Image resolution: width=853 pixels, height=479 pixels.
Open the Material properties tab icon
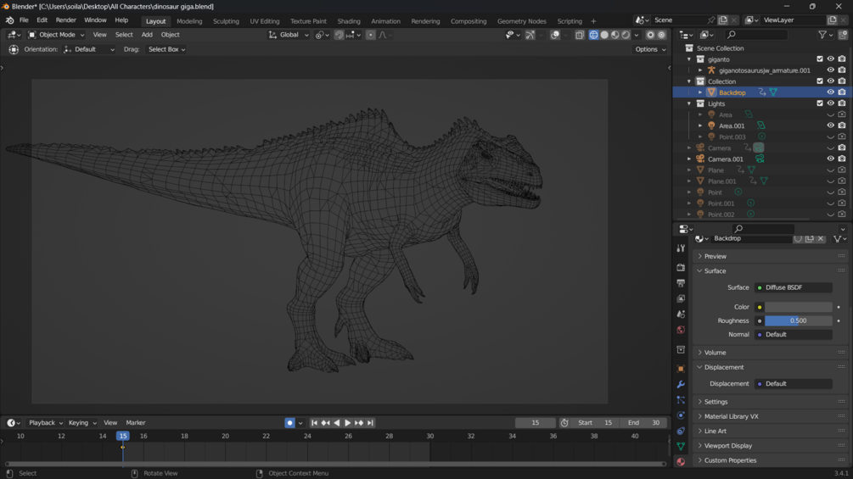[x=681, y=462]
